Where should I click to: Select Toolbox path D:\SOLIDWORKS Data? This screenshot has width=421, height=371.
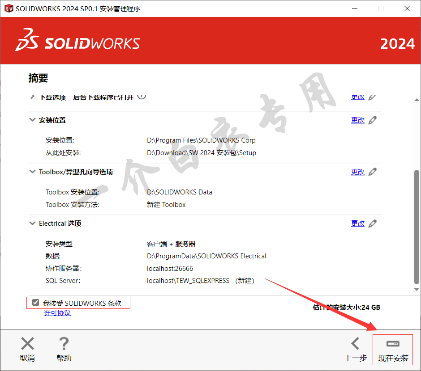point(179,192)
